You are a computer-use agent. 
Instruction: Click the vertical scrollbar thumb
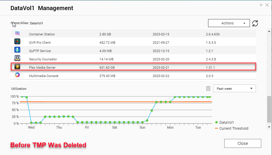pos(269,109)
